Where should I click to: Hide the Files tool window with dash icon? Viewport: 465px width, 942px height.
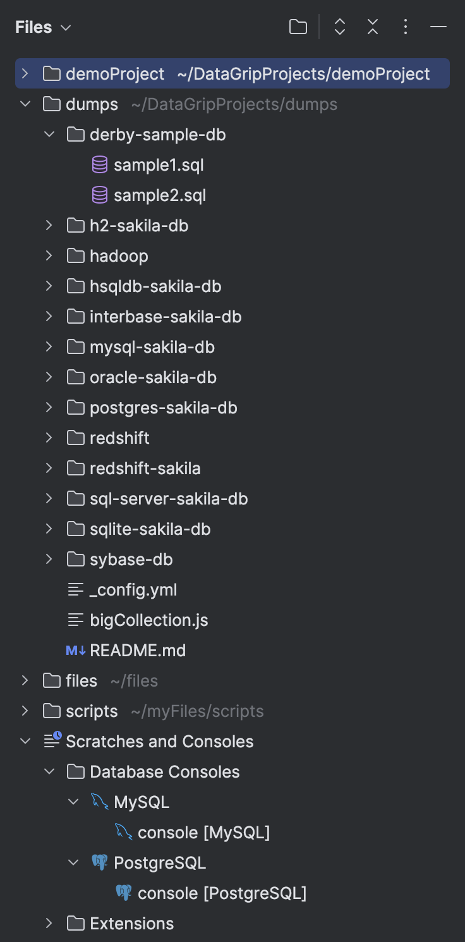[438, 27]
